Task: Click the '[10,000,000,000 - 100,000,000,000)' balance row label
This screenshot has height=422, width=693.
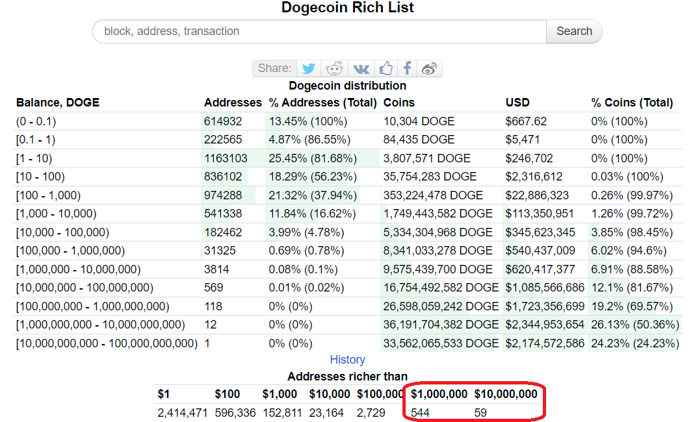Action: [x=107, y=343]
